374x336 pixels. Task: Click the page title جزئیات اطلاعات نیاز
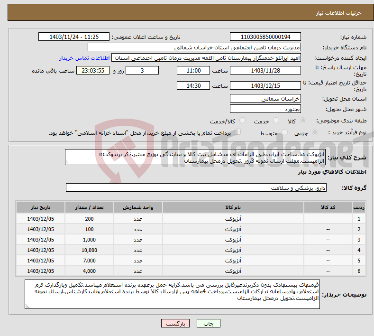point(339,13)
